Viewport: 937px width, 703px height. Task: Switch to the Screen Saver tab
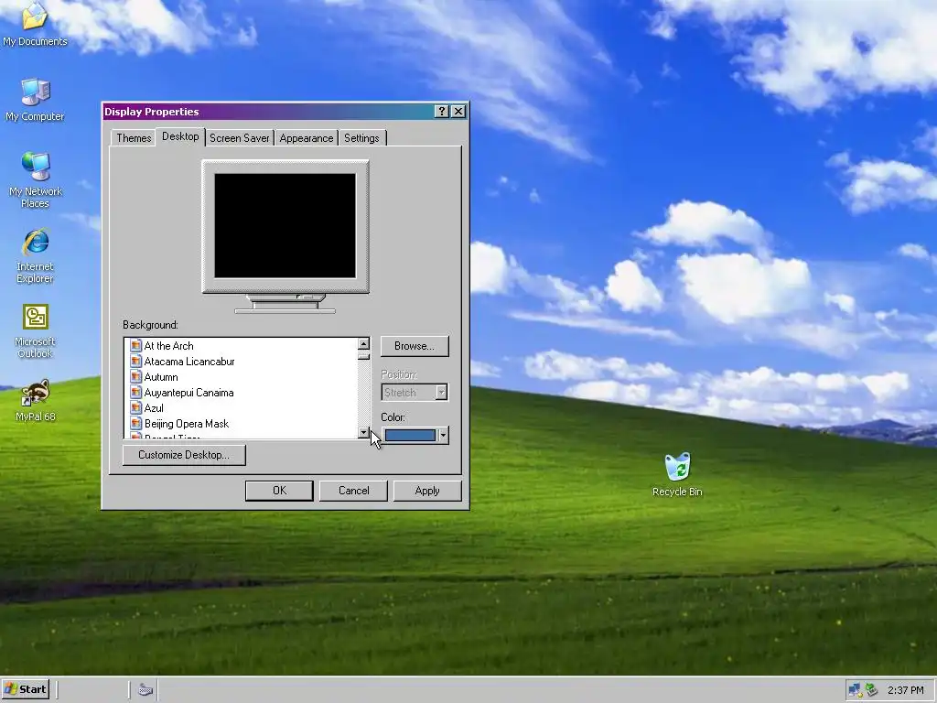click(239, 138)
